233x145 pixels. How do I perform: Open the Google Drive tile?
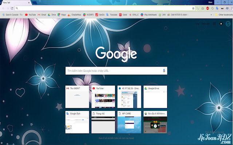point(155,97)
